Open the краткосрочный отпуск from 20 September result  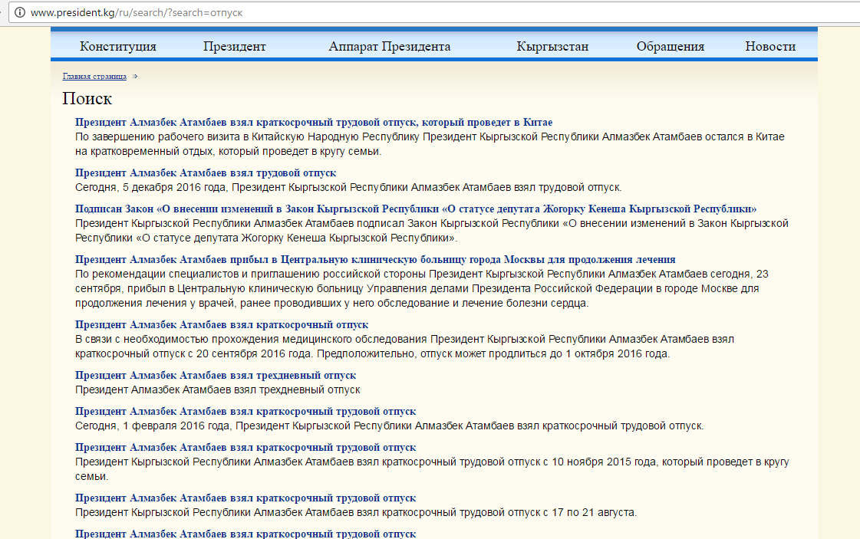tap(221, 325)
